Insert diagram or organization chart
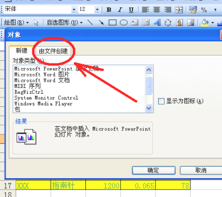Screen dimensions: 222x197 (168, 23)
